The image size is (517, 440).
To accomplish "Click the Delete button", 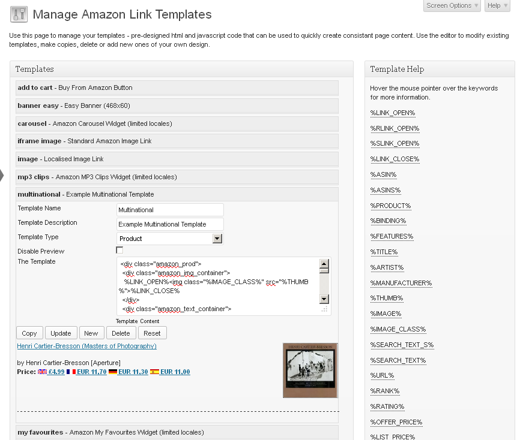I will [121, 333].
